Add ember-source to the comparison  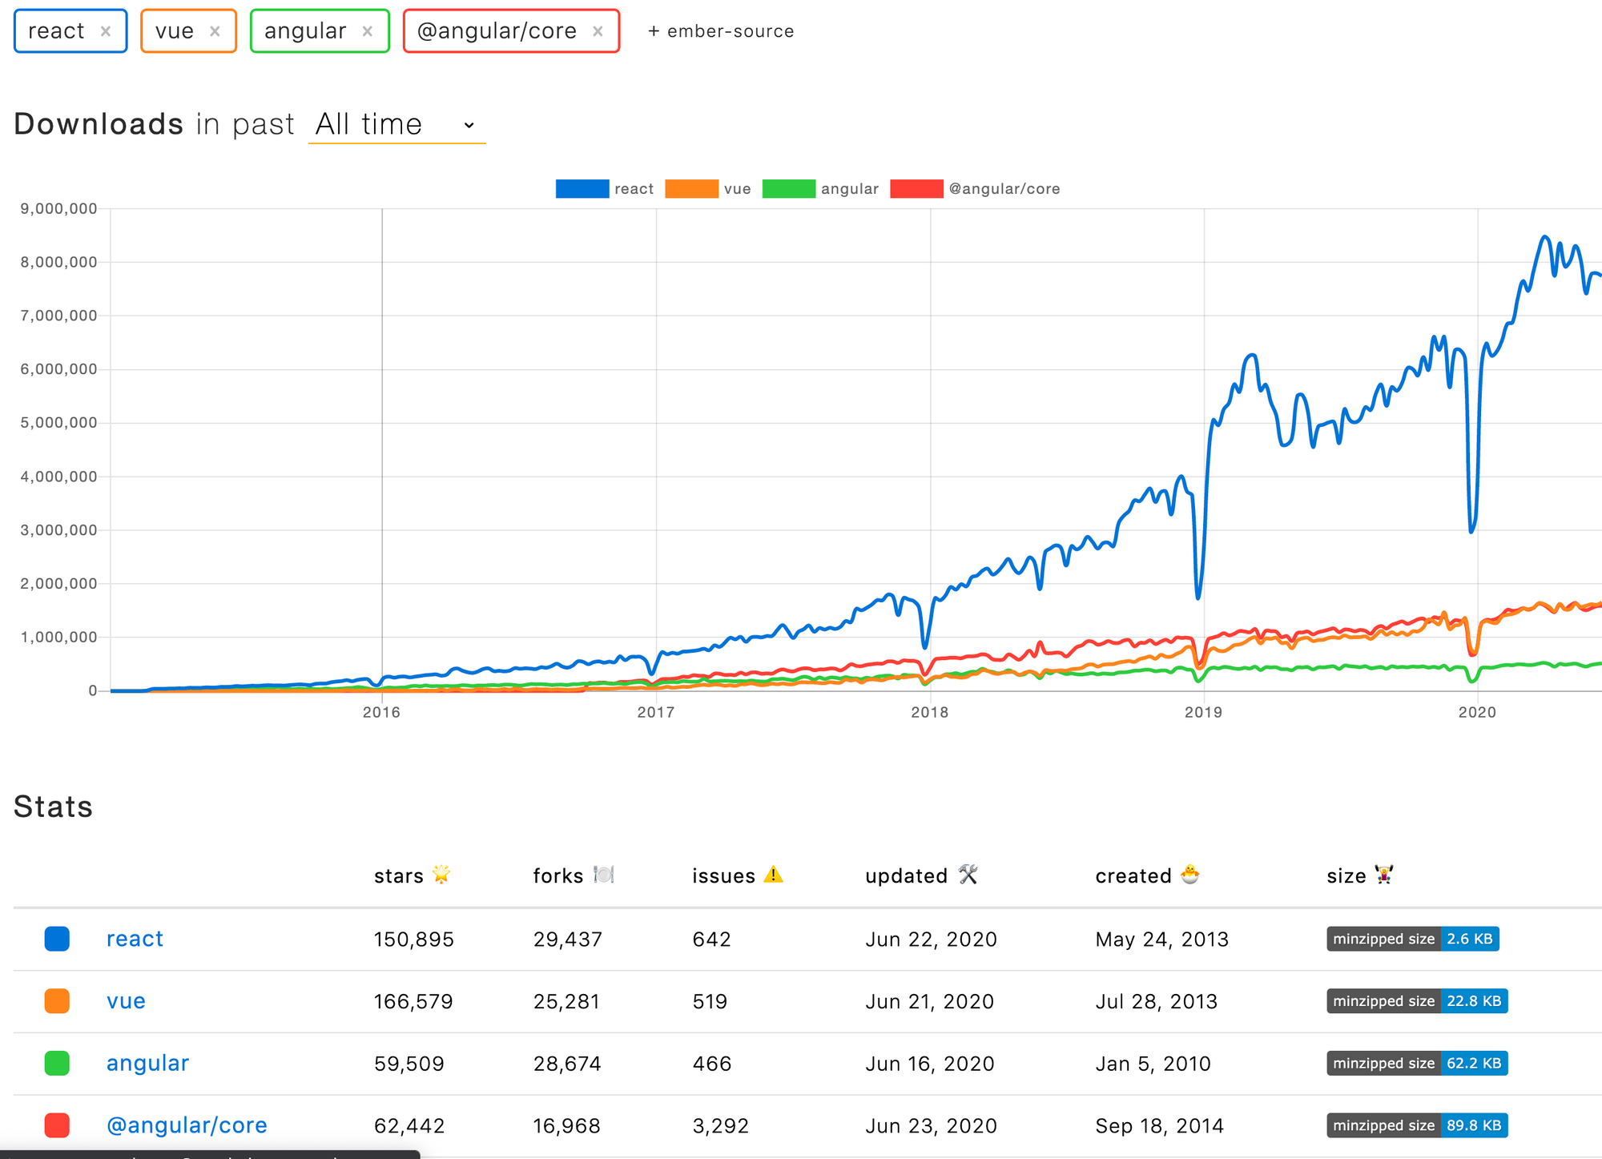pyautogui.click(x=720, y=31)
